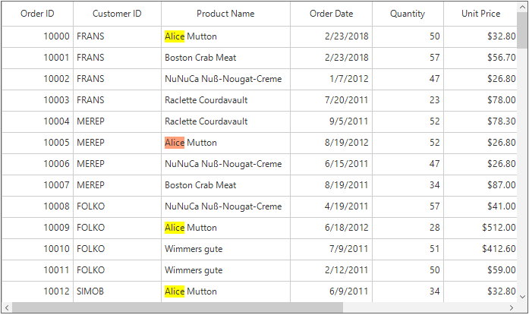
Task: Click the vertical scrollbar thumb
Action: tap(522, 30)
